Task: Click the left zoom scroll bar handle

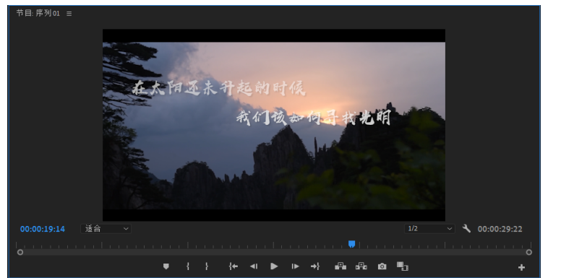Action: (20, 252)
